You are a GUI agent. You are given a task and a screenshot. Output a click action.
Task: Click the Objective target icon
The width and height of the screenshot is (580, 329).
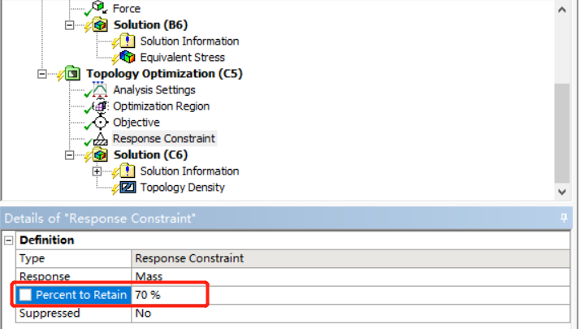click(101, 123)
